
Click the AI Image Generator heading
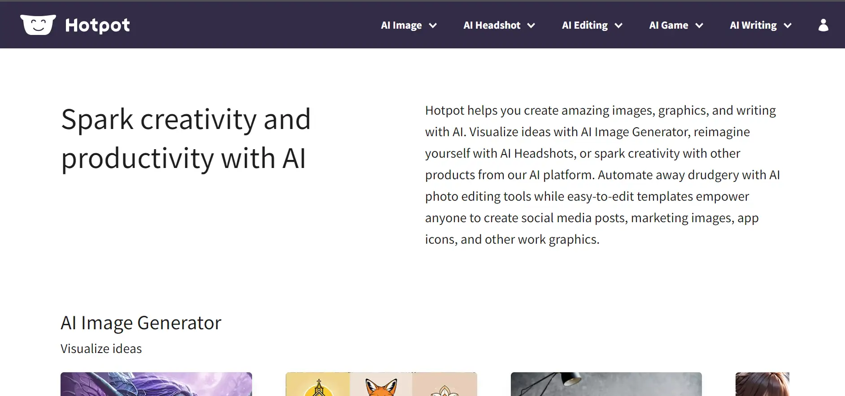tap(141, 323)
